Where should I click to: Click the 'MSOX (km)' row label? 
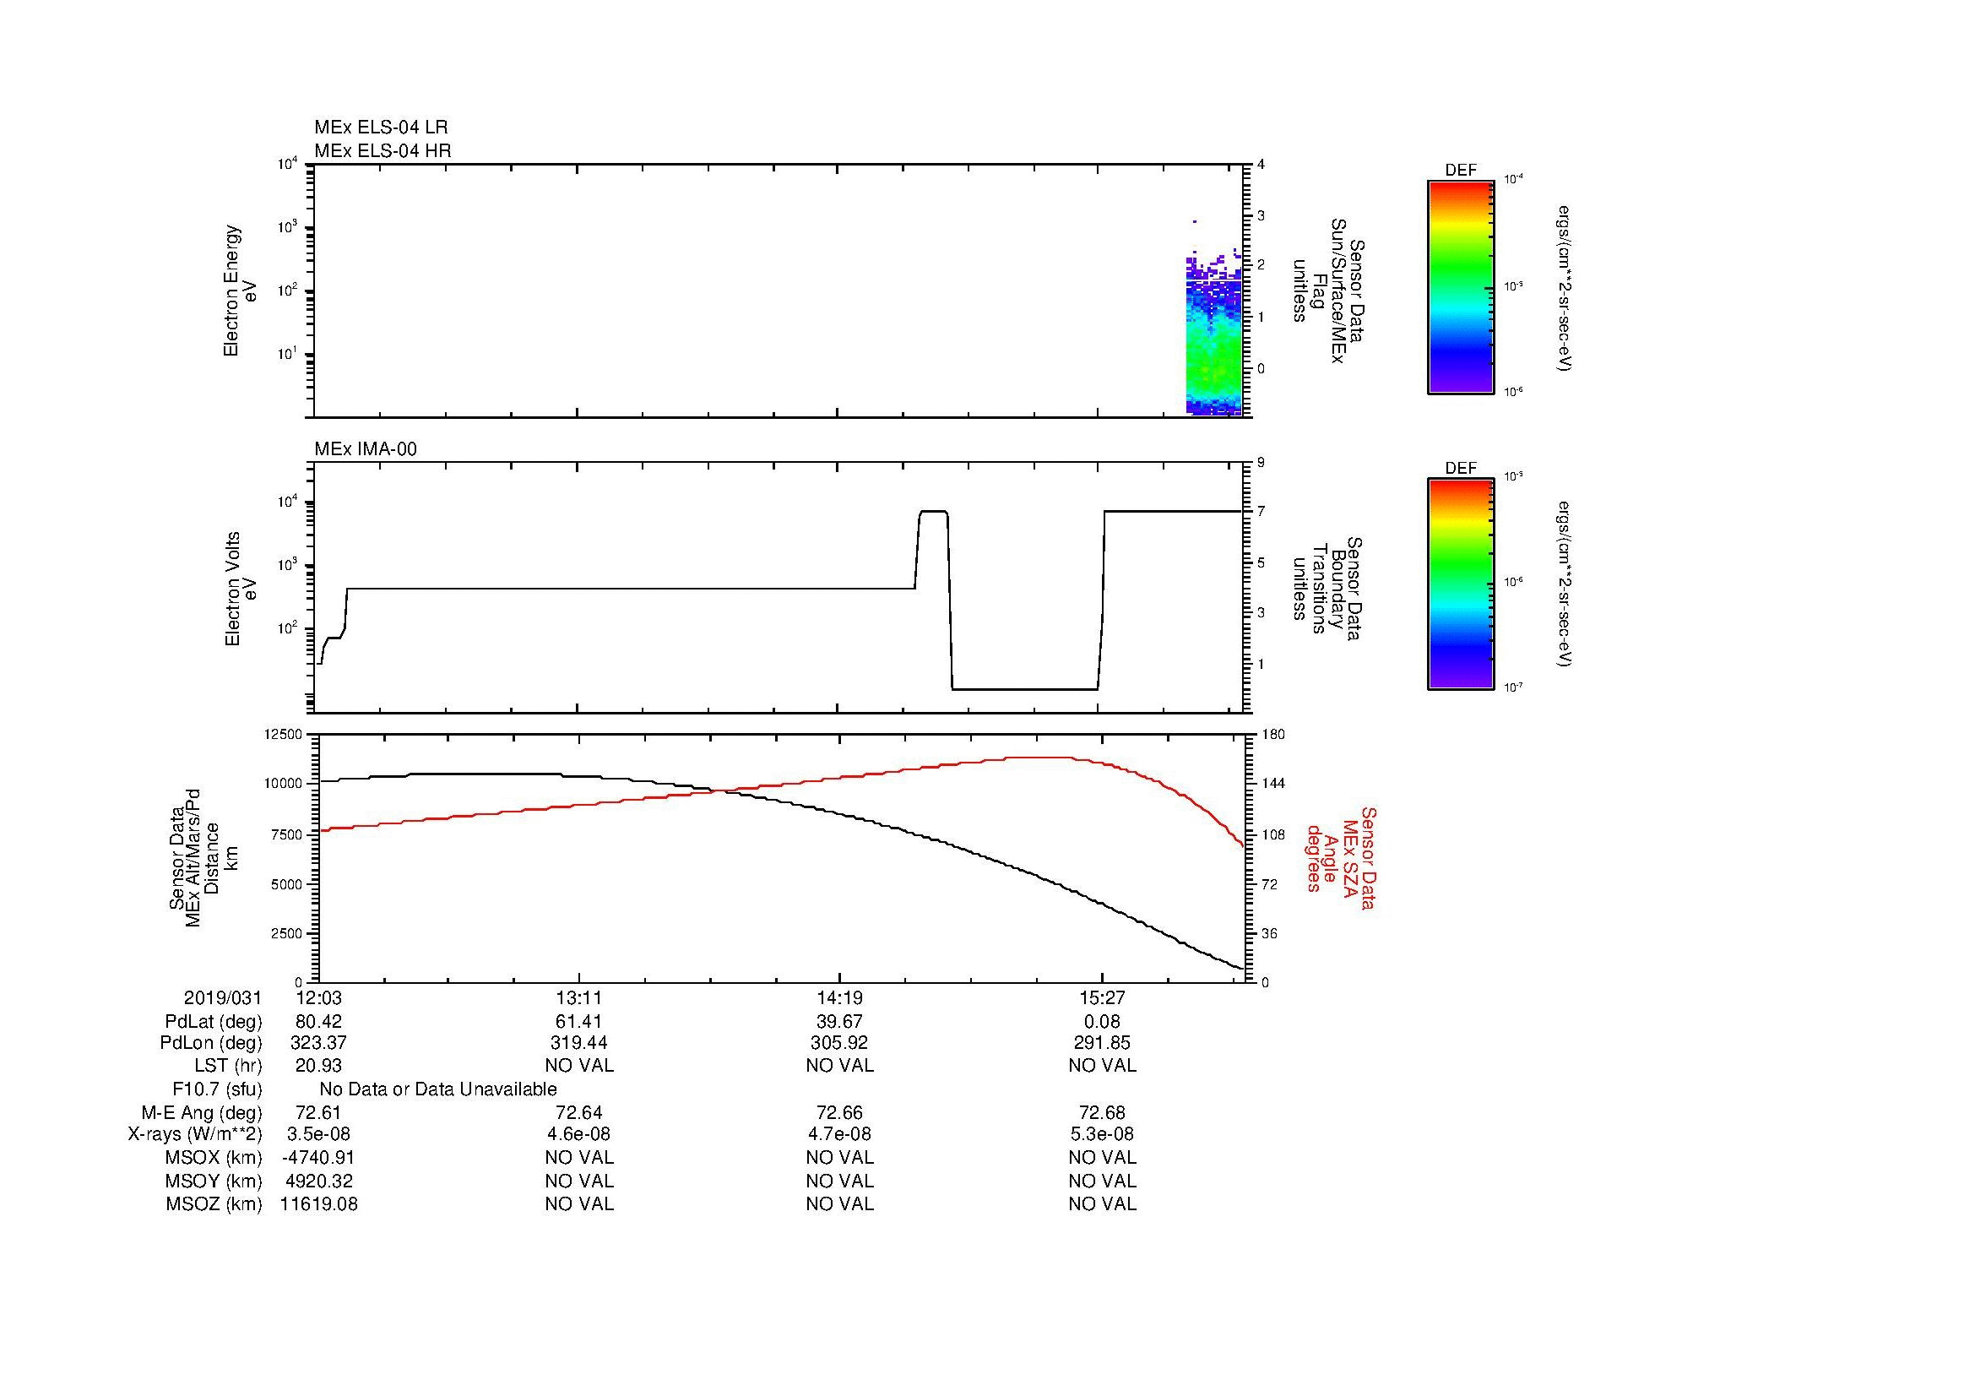tap(214, 1158)
